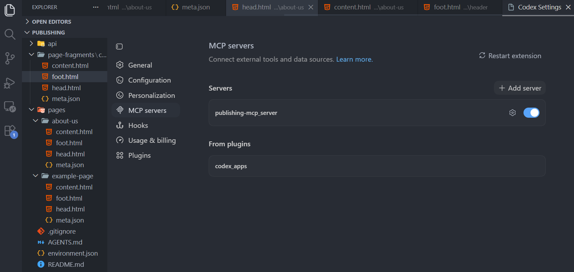Click the publishing-mcp_server name

click(246, 113)
